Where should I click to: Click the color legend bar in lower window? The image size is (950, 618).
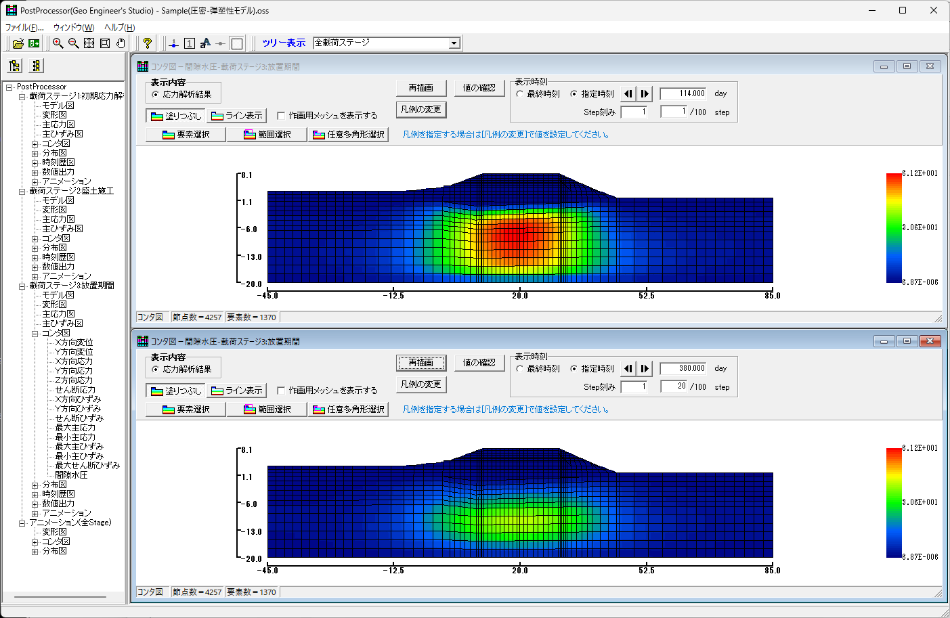(894, 503)
